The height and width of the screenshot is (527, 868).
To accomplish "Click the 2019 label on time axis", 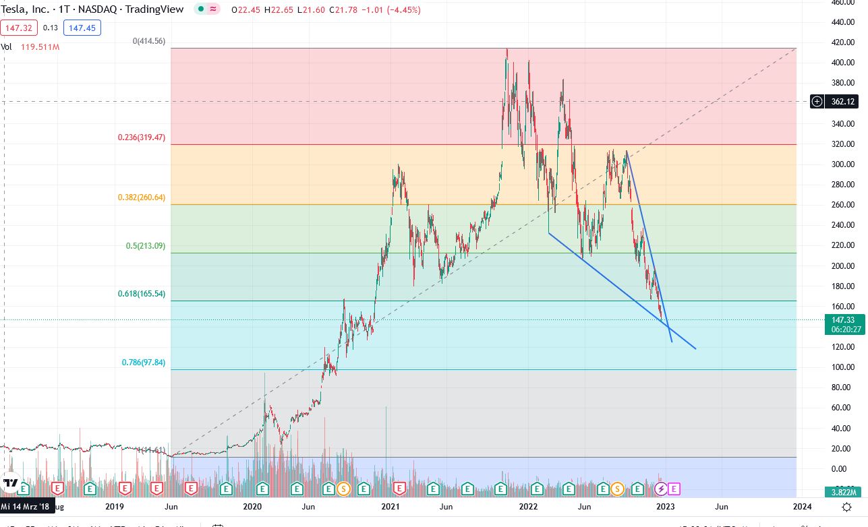I will coord(115,506).
